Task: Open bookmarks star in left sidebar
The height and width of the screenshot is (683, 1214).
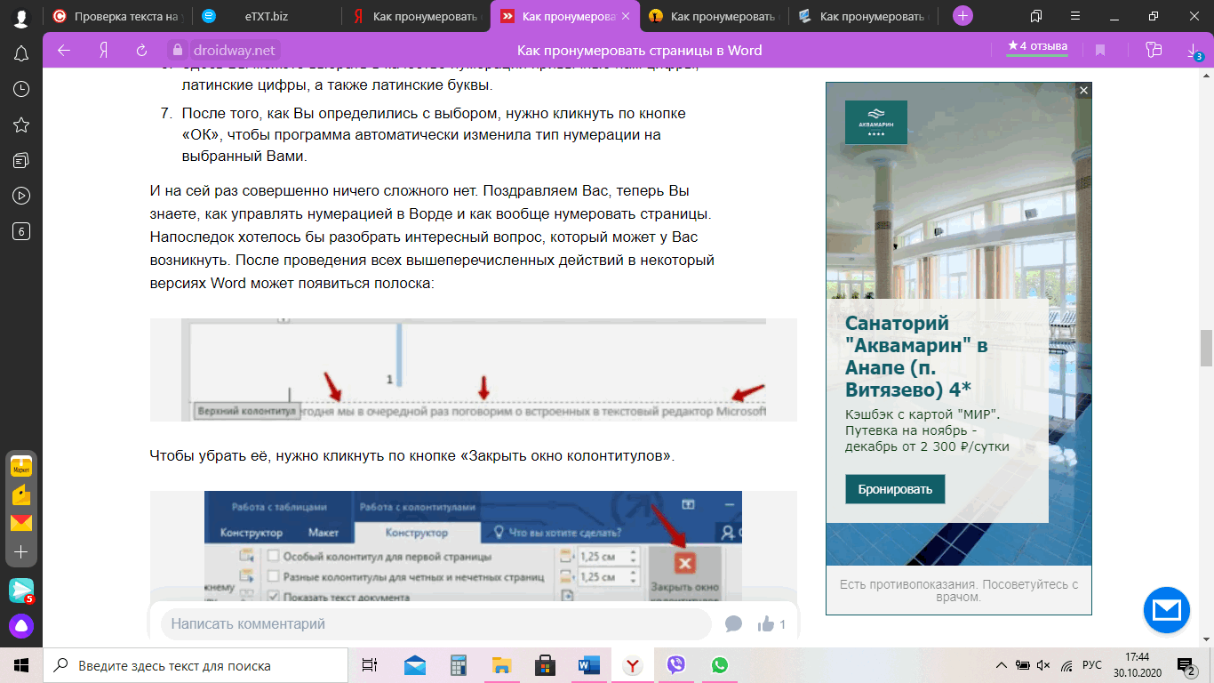Action: pyautogui.click(x=21, y=125)
